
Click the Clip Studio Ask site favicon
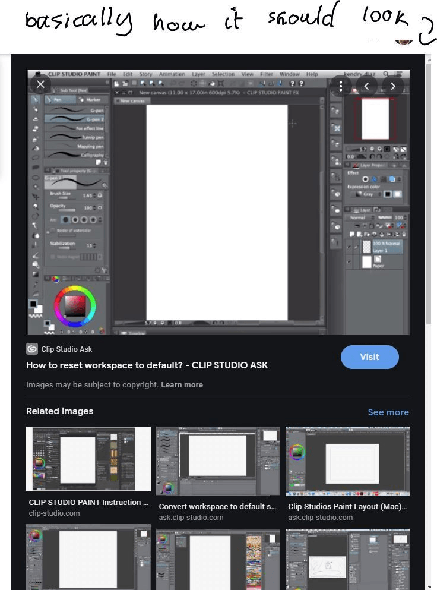coord(32,349)
